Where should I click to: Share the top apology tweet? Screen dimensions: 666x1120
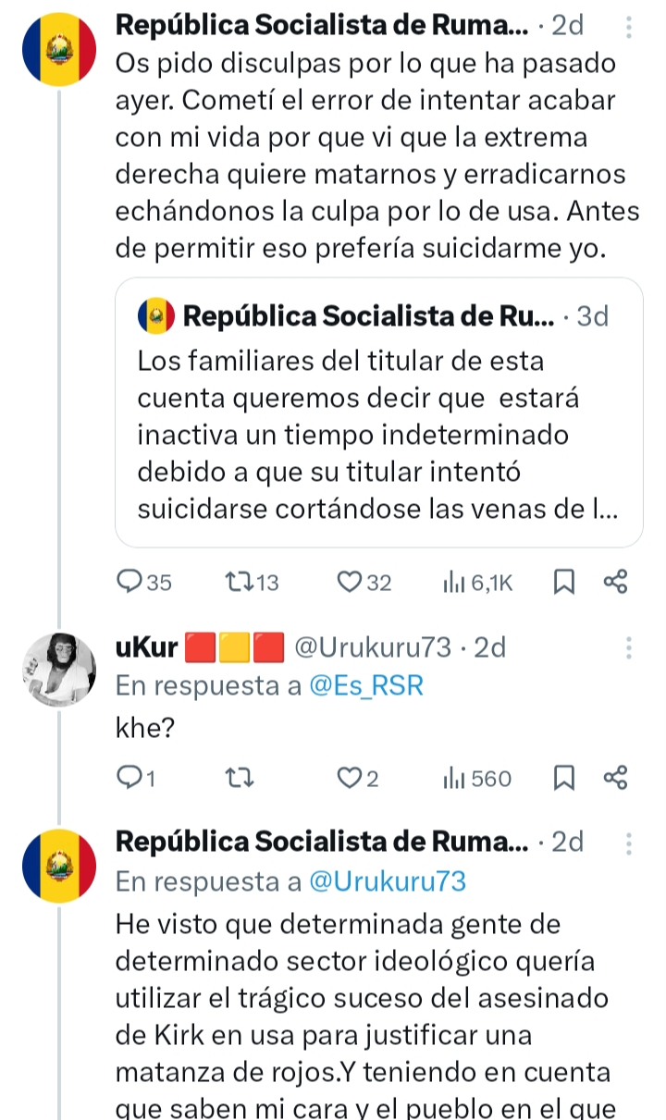pyautogui.click(x=615, y=582)
